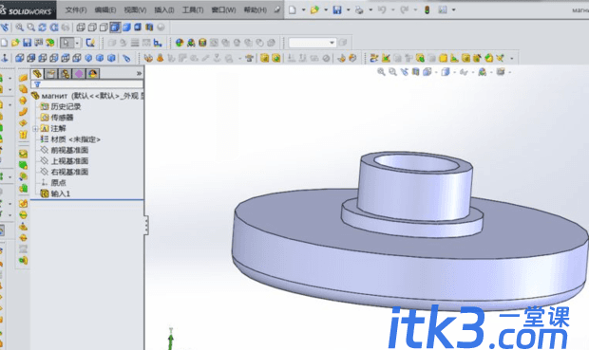Select 上视基准面 plane in the tree
The image size is (589, 350).
tap(65, 161)
